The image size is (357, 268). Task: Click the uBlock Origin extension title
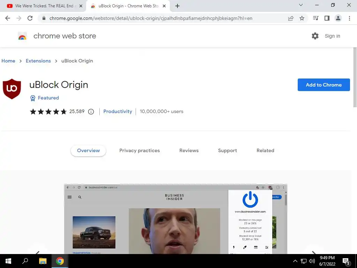pos(59,85)
